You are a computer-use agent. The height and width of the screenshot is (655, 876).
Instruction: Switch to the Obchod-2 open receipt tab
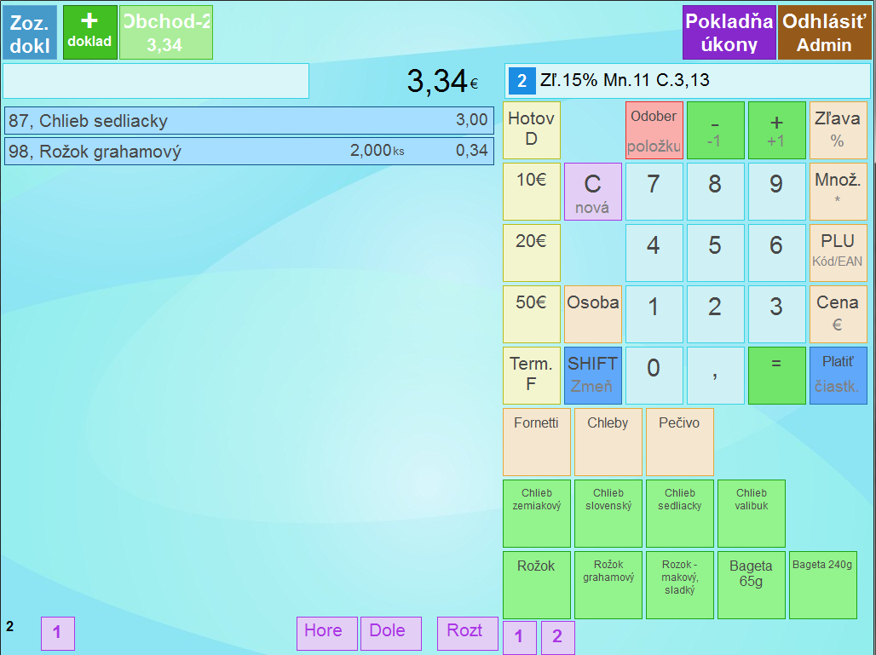[165, 32]
